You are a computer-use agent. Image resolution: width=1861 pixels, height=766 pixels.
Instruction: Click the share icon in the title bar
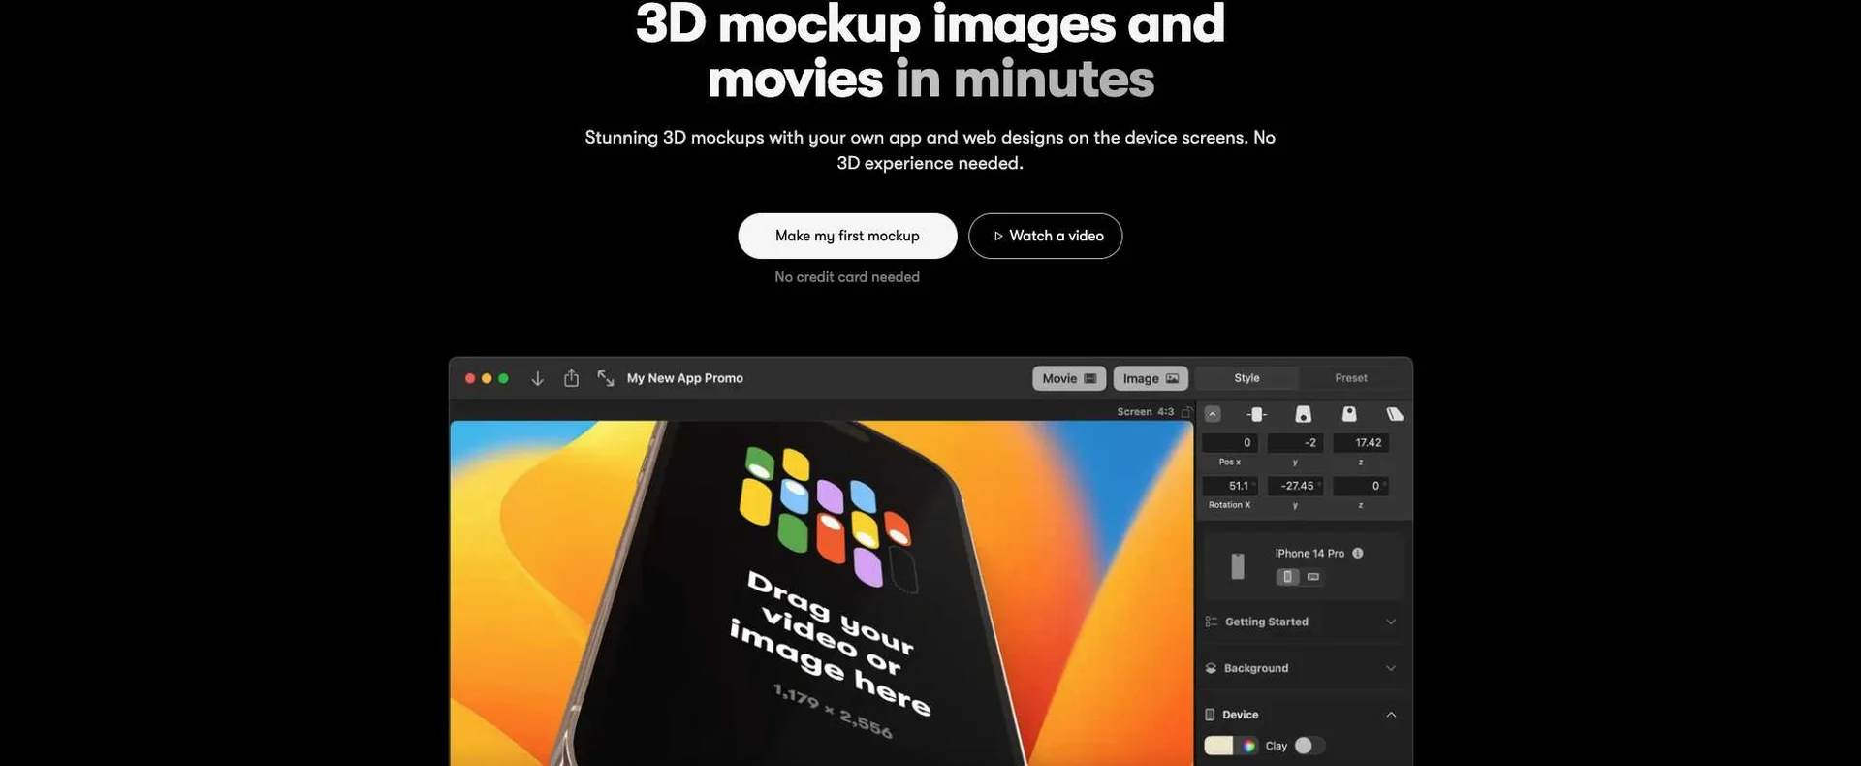572,378
